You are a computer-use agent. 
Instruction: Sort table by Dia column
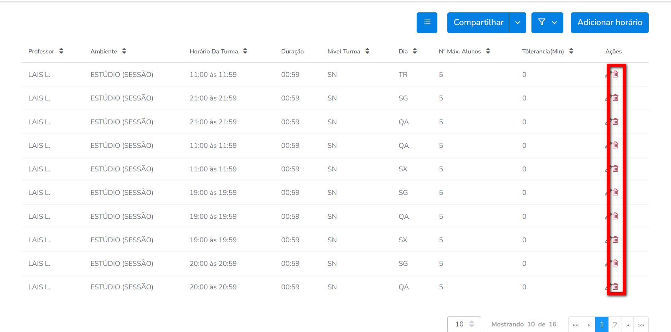point(415,51)
